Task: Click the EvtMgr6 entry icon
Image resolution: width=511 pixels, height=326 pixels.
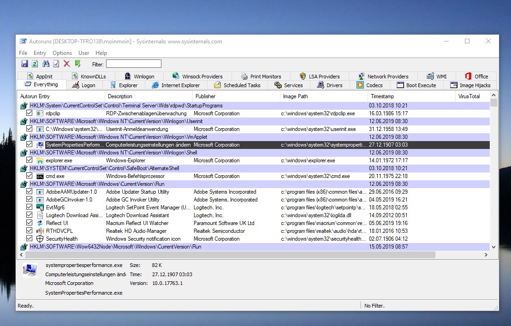Action: coord(40,207)
